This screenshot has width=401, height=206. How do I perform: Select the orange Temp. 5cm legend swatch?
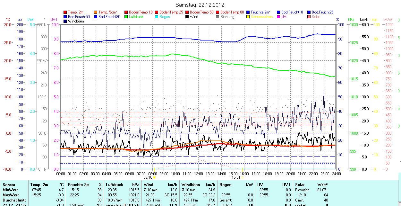pyautogui.click(x=96, y=12)
